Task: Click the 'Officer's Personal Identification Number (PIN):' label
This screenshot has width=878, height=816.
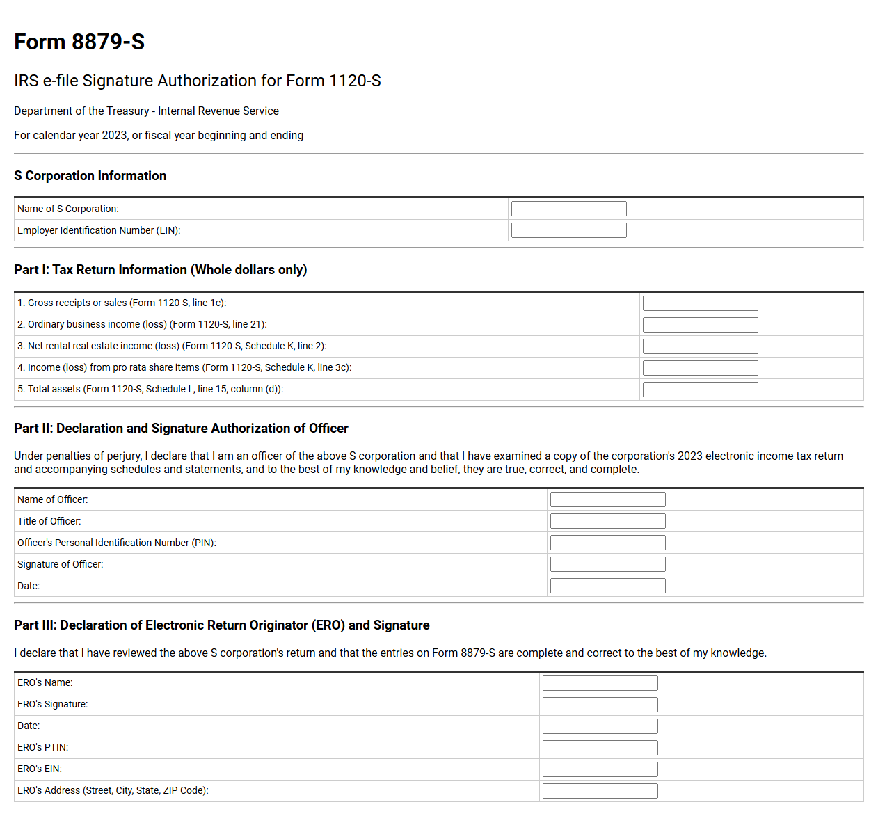Action: 117,543
